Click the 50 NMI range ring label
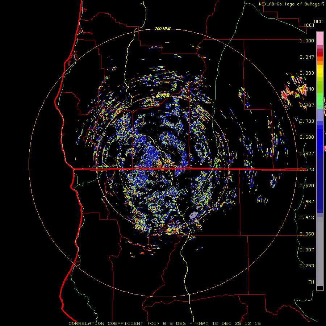326x326 pixels. (163, 96)
